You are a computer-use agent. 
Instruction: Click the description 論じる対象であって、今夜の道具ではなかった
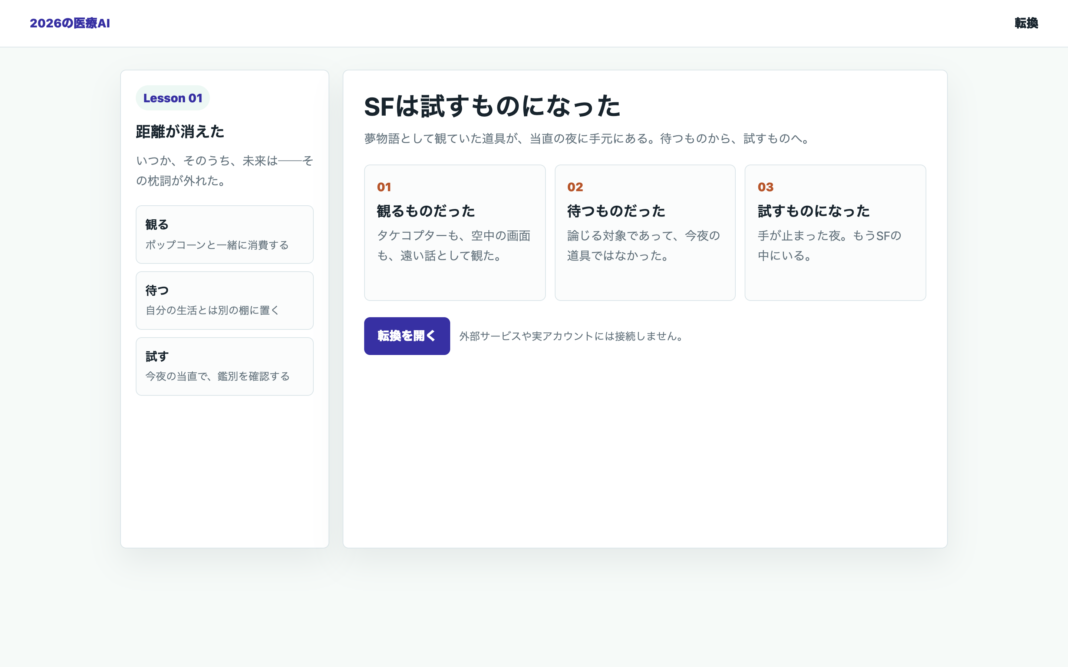point(643,246)
